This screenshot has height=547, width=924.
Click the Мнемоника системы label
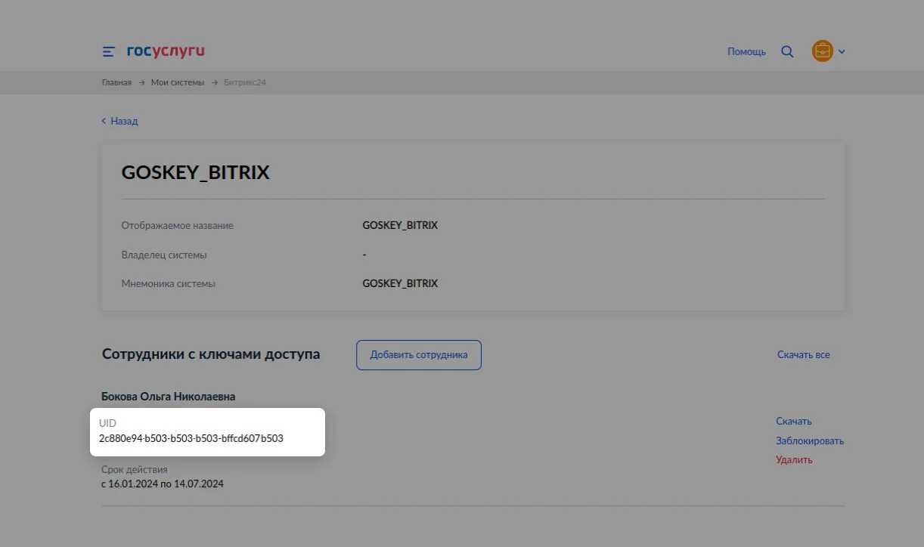(169, 283)
